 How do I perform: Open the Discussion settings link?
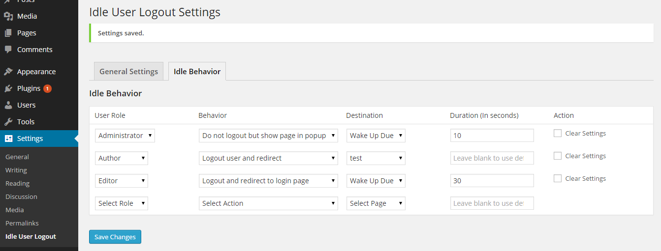(21, 196)
